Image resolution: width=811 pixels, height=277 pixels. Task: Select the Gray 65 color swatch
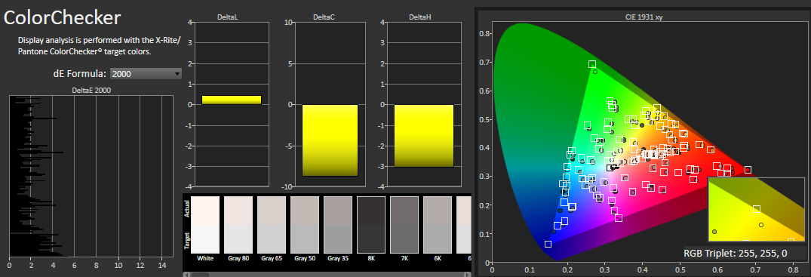pos(272,225)
